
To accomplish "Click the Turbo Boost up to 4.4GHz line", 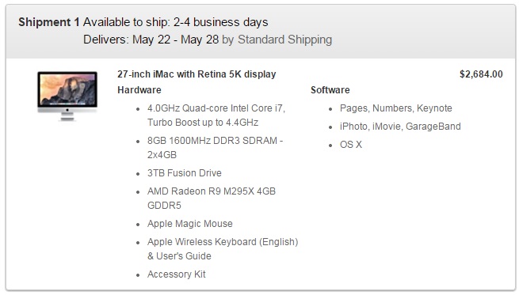I will [x=203, y=123].
